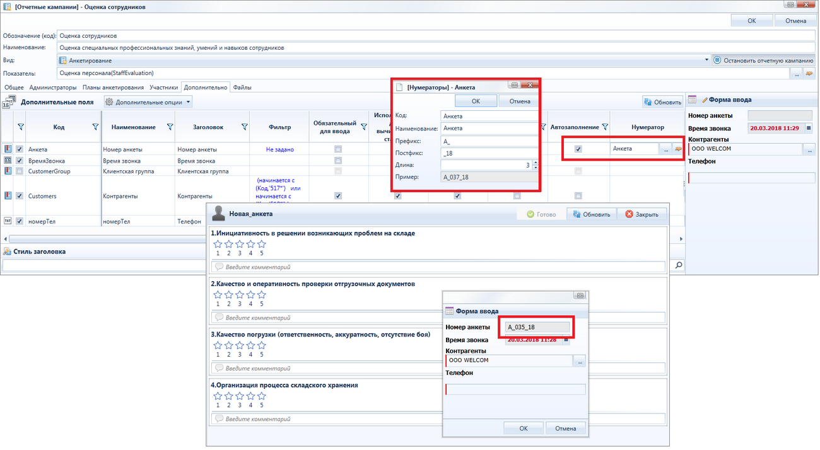Click comment field under question 1
The height and width of the screenshot is (450, 820).
[x=438, y=267]
